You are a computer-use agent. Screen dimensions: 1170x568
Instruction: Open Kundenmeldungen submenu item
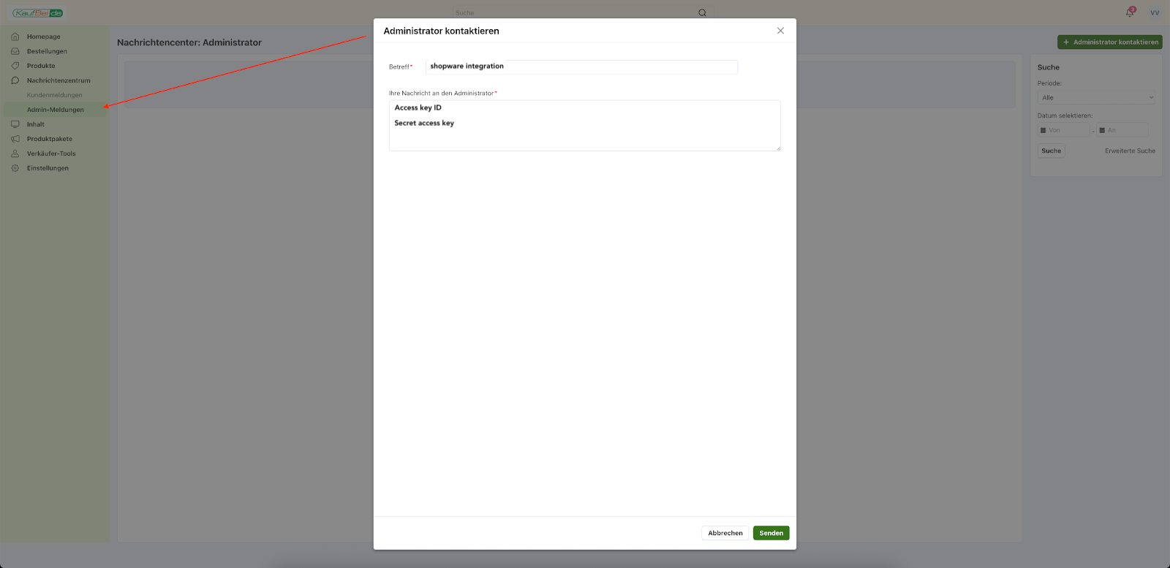55,95
